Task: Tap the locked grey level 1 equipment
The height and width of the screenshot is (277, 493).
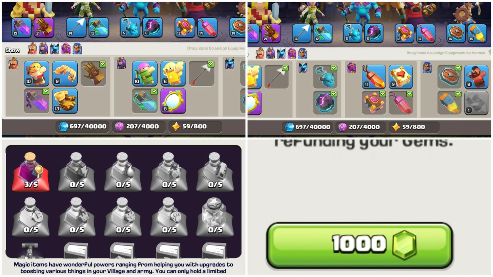Action: click(x=476, y=103)
